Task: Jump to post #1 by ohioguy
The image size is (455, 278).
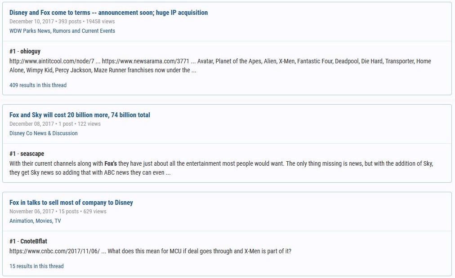Action: pos(25,51)
